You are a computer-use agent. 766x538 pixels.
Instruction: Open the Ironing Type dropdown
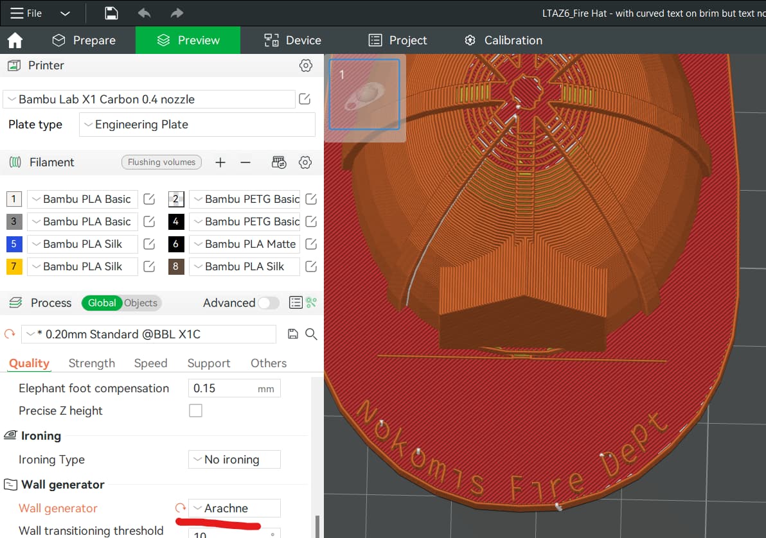point(235,460)
